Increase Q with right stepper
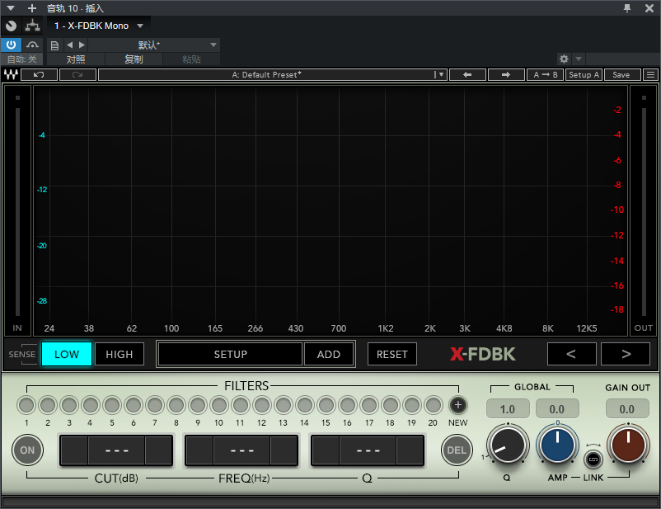 coord(410,450)
